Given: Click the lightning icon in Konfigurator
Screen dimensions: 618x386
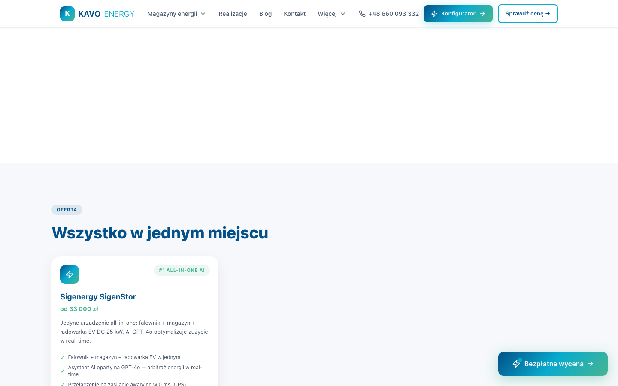Looking at the screenshot, I should [434, 14].
